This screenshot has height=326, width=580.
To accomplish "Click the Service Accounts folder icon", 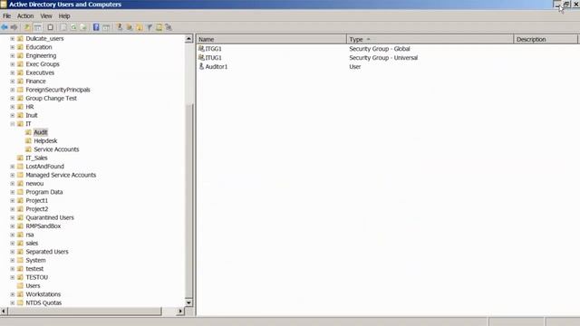I will (x=28, y=149).
